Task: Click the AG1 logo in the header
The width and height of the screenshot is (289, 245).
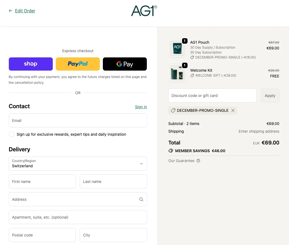Action: click(x=144, y=11)
